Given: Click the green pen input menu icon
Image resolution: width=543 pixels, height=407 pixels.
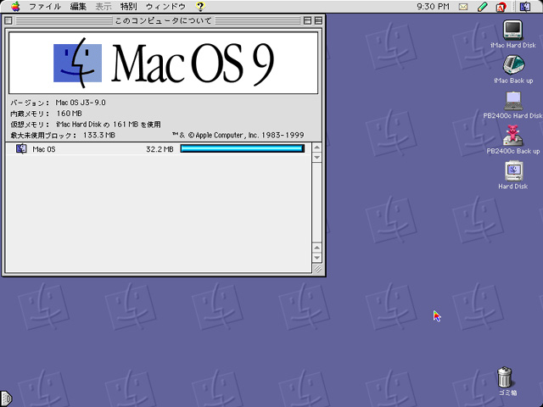Looking at the screenshot, I should pos(482,7).
